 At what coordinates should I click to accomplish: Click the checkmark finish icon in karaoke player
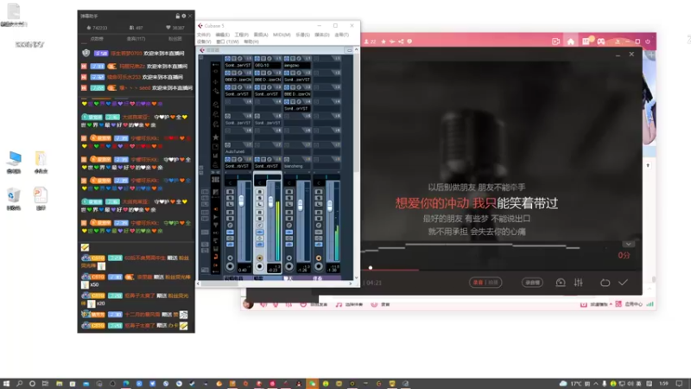coord(623,283)
